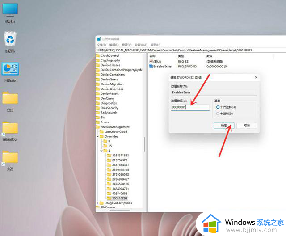Select the DeviceGuard key
Viewport: 286px width, 236px height.
109,79
